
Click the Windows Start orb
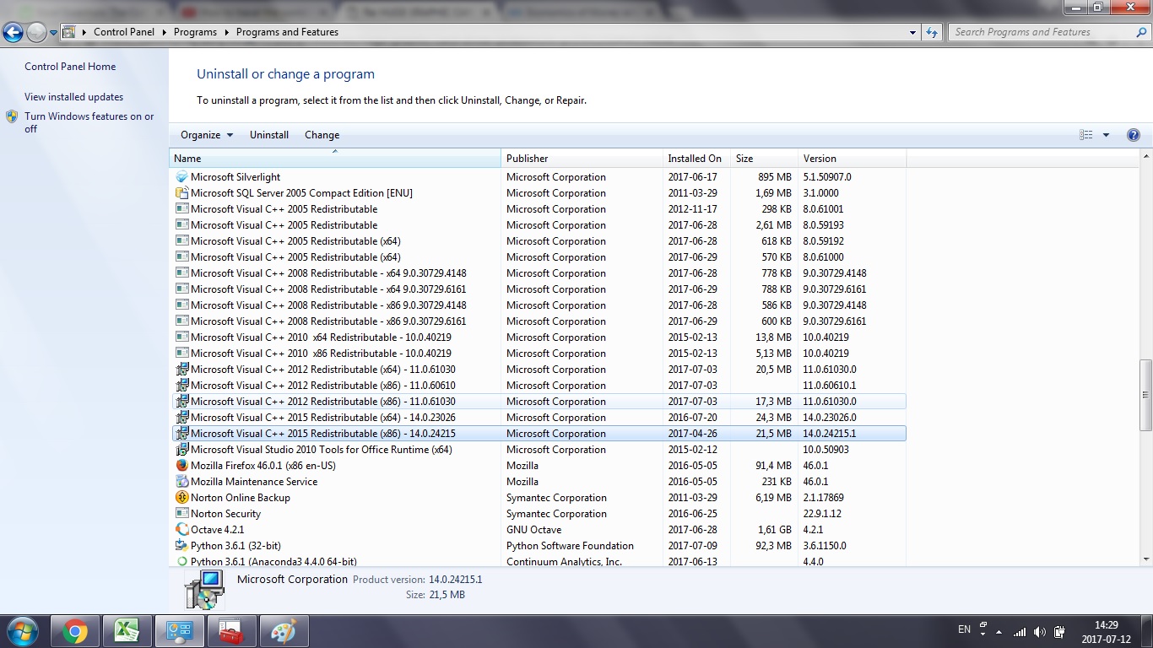23,630
